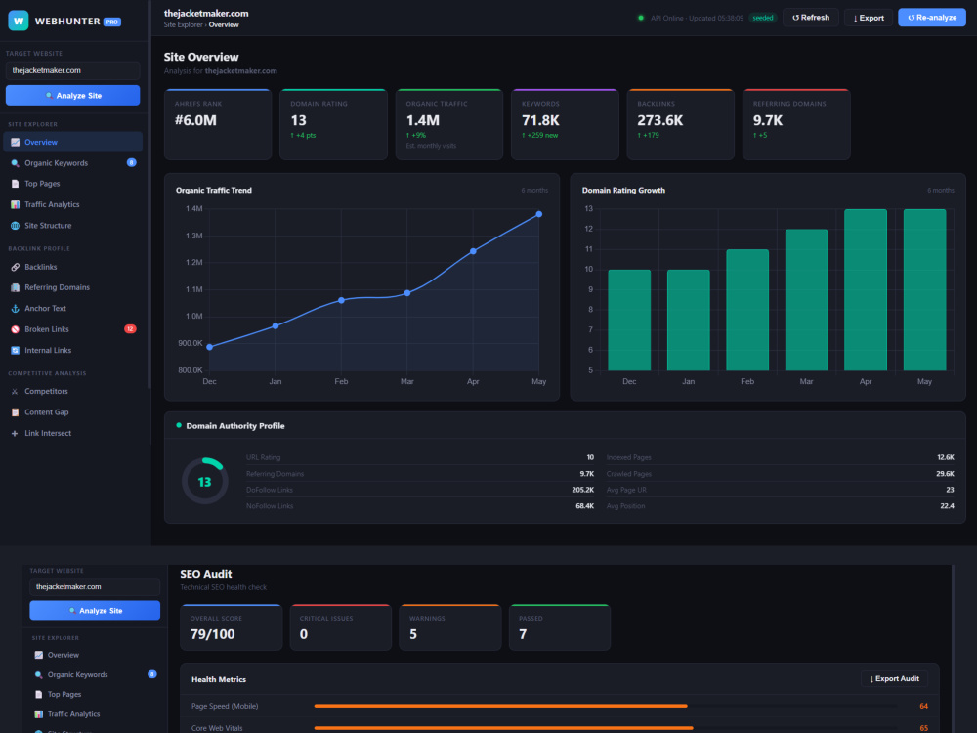Screen dimensions: 977x733
Task: Click the Export button in header
Action: point(869,18)
